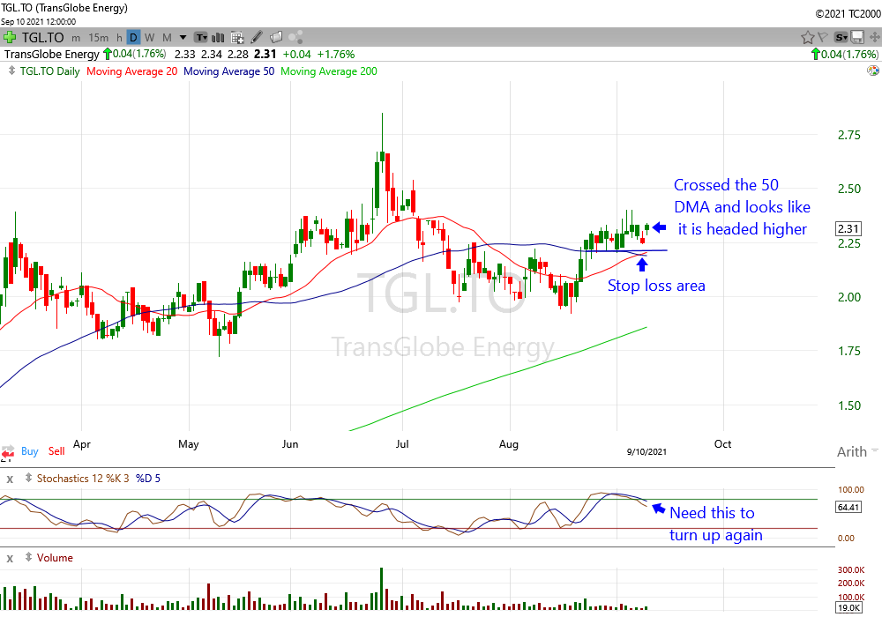Click the floppy disk save icon
The width and height of the screenshot is (882, 617).
pos(857,38)
